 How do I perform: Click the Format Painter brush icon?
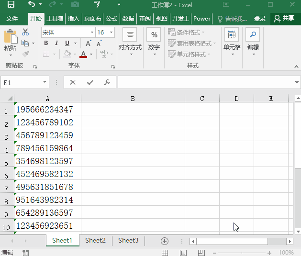(25, 54)
